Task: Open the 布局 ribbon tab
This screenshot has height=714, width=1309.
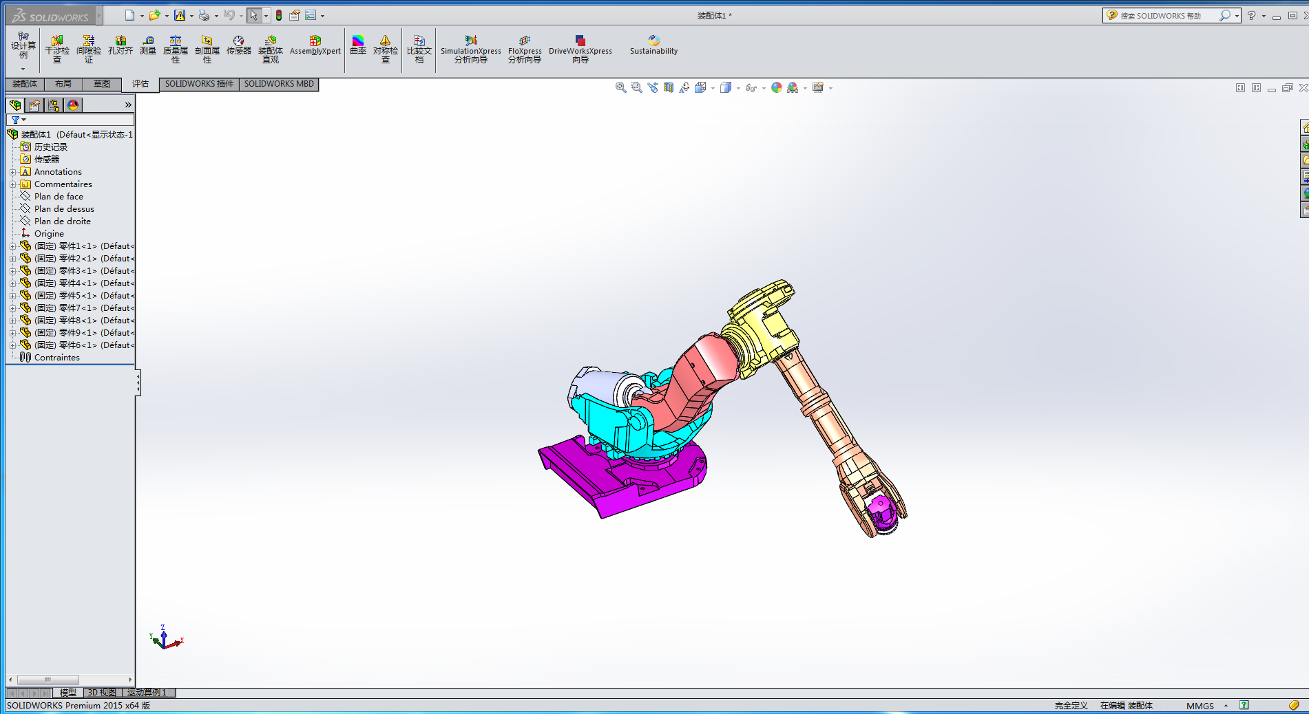Action: pyautogui.click(x=63, y=84)
